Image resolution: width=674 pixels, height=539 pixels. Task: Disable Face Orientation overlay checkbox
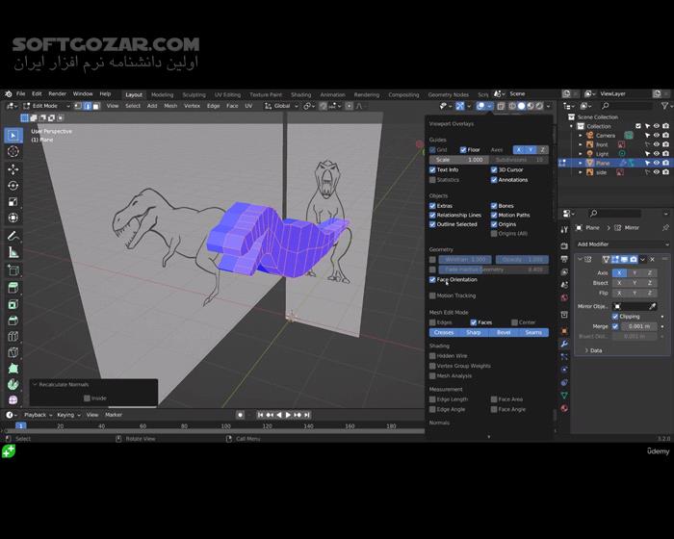pos(433,280)
